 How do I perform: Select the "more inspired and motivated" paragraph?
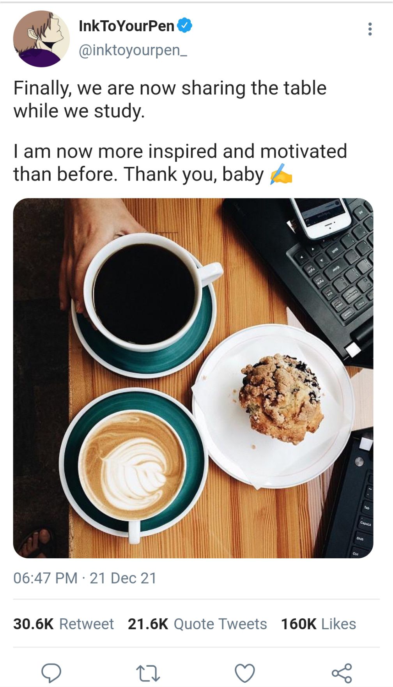click(x=180, y=163)
